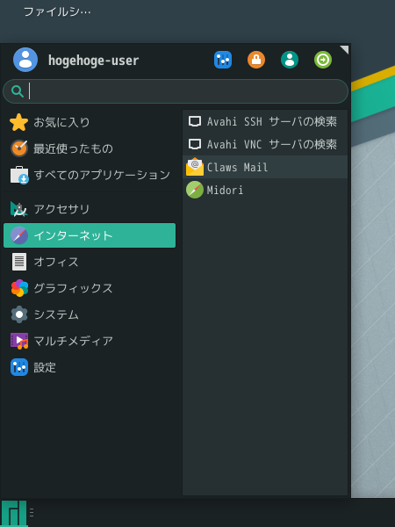Open the マルチメディア category
395x527 pixels.
90,341
